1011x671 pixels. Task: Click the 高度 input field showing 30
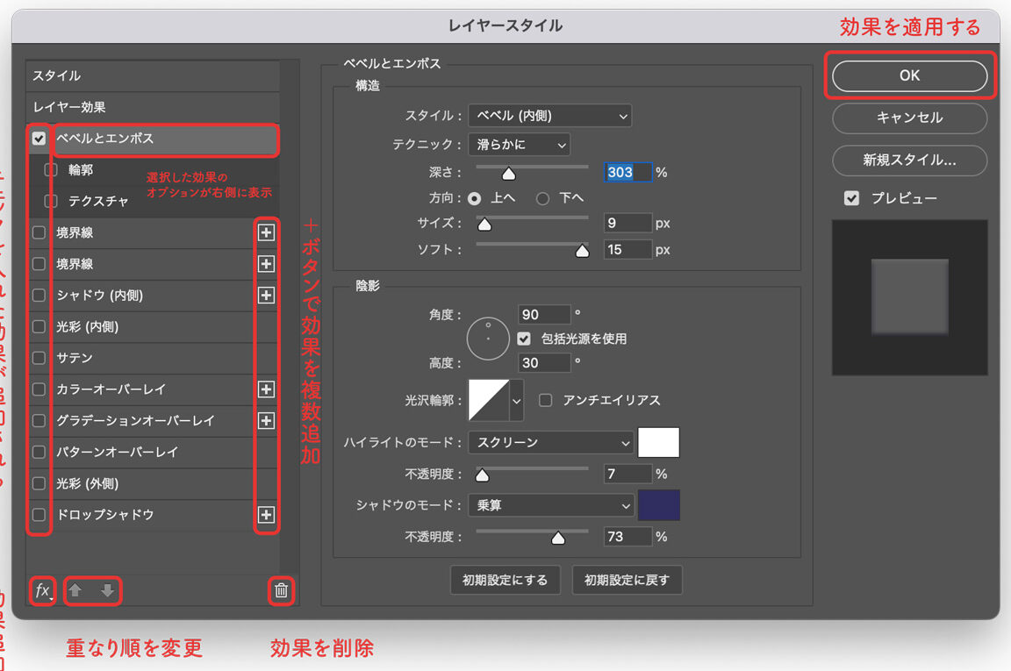coord(544,363)
